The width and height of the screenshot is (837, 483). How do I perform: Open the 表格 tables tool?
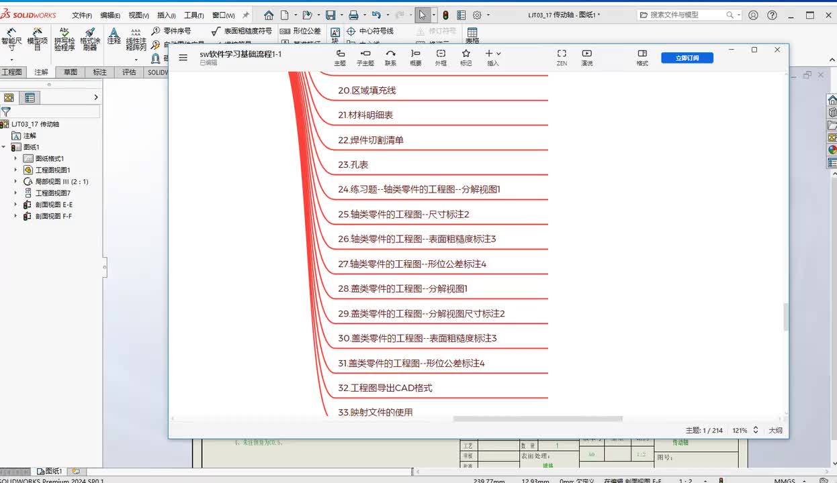(x=472, y=36)
